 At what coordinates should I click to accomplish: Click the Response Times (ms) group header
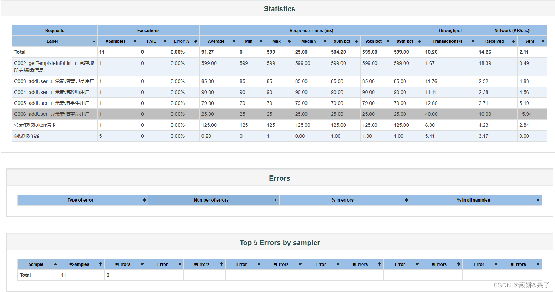(x=311, y=31)
